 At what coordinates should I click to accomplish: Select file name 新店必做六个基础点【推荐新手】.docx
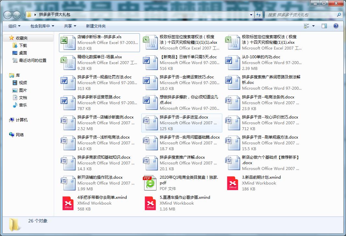pyautogui.click(x=271, y=160)
